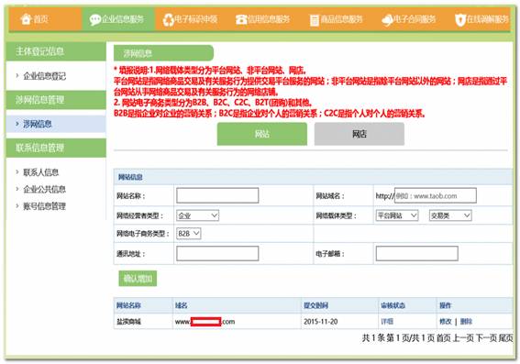This screenshot has width=520, height=364.
Task: Open the 电子合同服务 menu
Action: coord(408,19)
